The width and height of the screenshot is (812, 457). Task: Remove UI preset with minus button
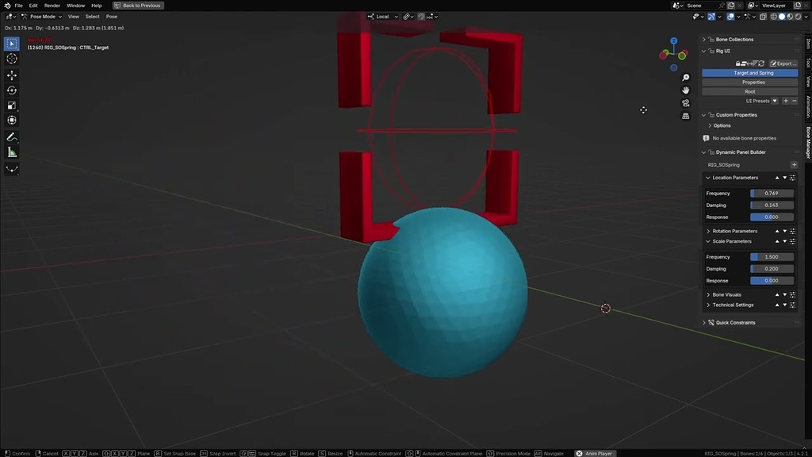(795, 101)
